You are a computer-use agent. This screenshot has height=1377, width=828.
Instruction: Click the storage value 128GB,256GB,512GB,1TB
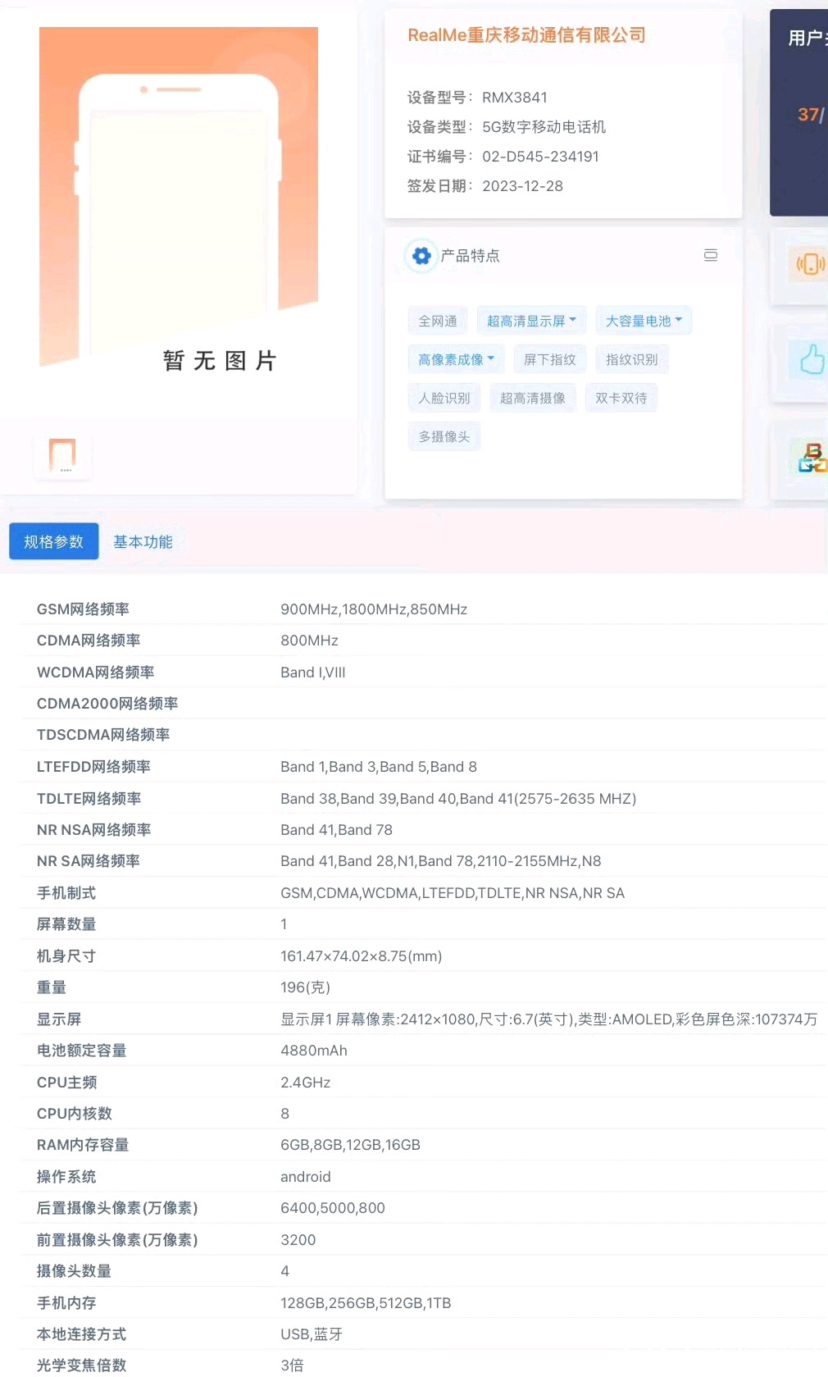(x=366, y=1303)
